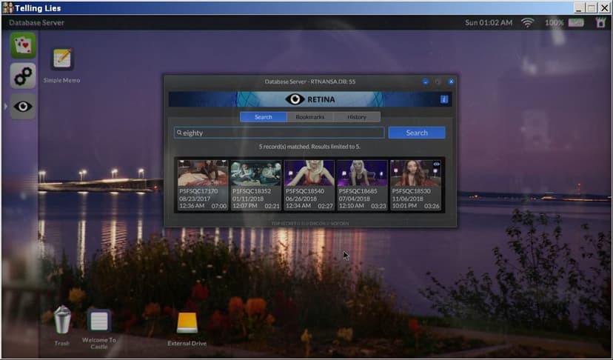The image size is (613, 360).
Task: Click the cat icon at top right
Action: click(x=601, y=22)
